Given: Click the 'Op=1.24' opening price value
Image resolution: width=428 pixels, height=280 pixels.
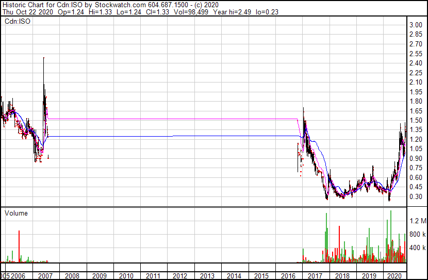Looking at the screenshot, I should 71,12.
